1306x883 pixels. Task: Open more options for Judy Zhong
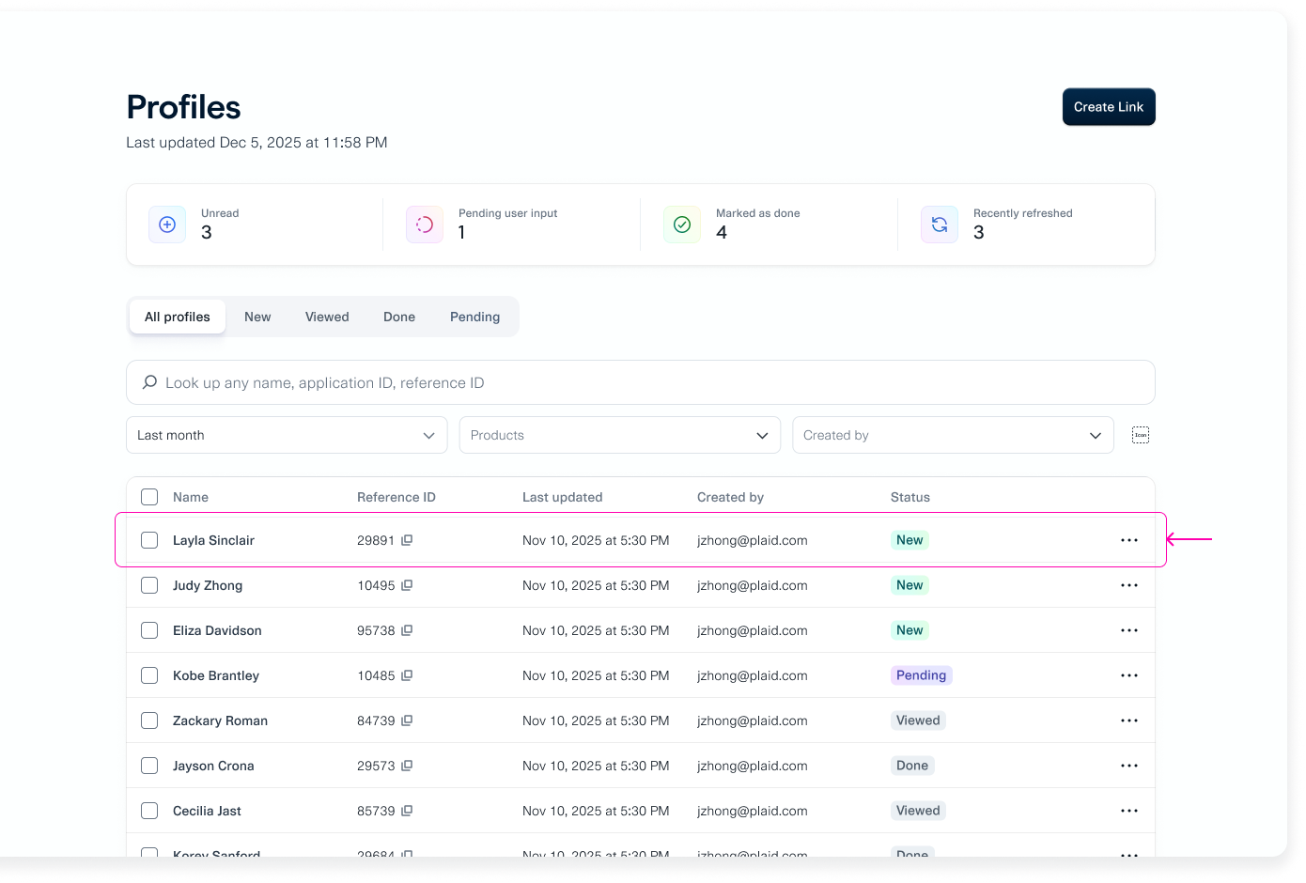pyautogui.click(x=1129, y=585)
